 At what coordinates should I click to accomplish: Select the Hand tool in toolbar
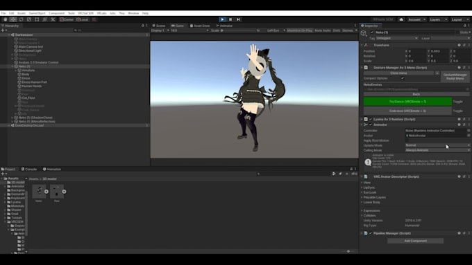click(x=5, y=19)
